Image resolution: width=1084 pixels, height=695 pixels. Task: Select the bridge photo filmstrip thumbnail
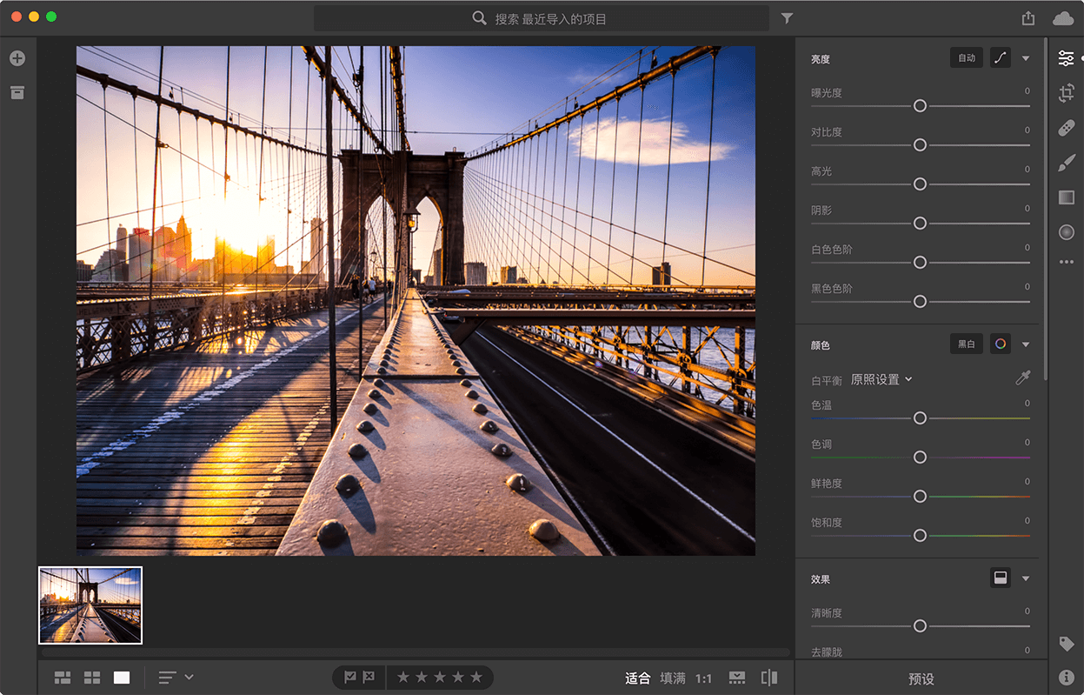tap(90, 605)
